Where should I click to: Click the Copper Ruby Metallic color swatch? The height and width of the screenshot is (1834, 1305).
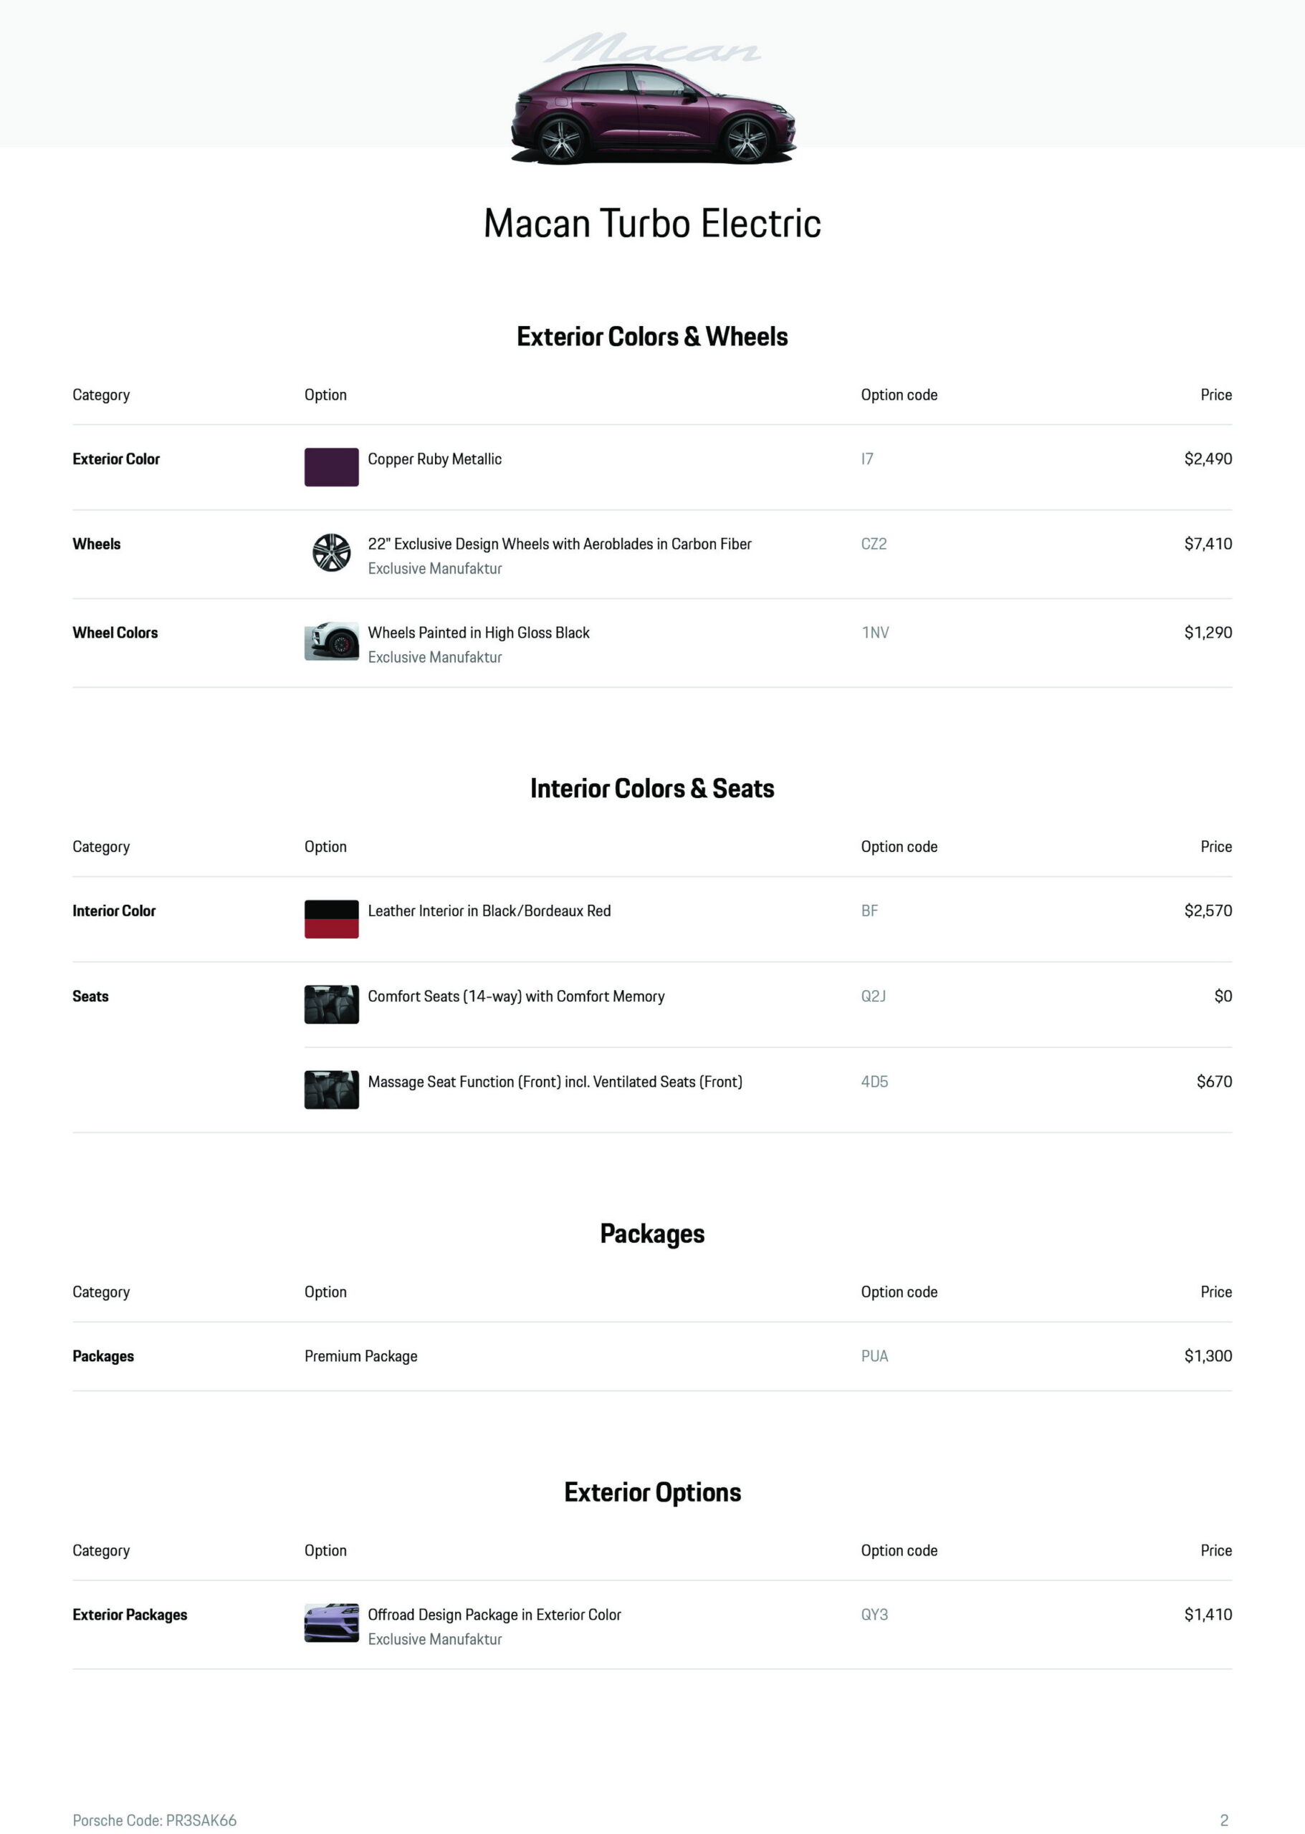point(331,466)
